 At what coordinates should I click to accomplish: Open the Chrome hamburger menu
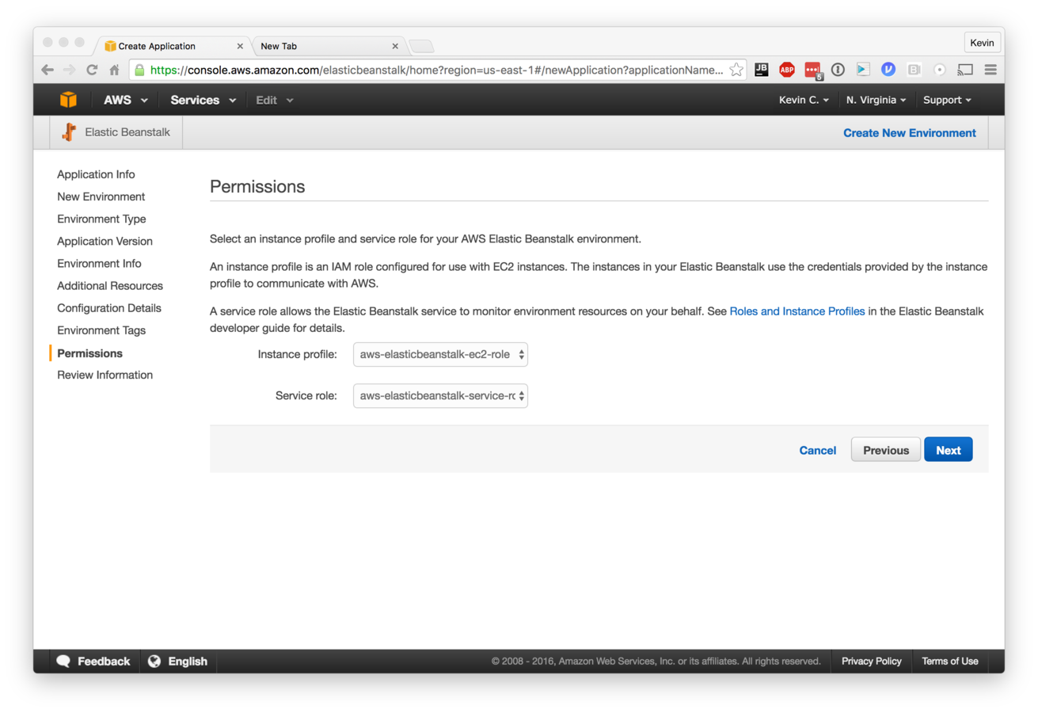tap(990, 70)
